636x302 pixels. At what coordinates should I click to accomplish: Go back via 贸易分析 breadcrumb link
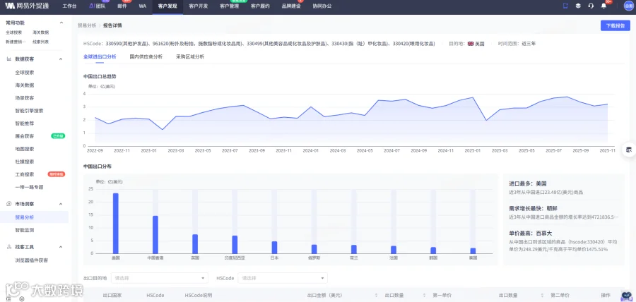87,25
